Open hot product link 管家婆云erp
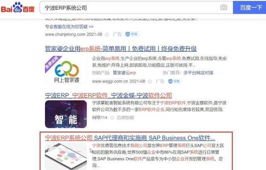Screen dimensions: 266x170 124,73
